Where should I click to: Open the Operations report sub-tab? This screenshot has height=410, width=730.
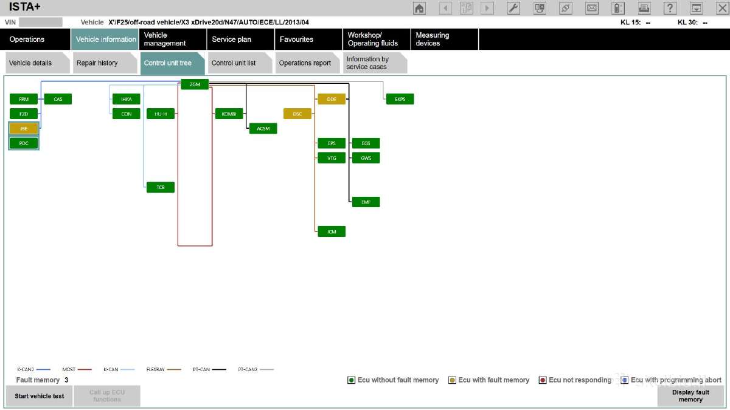pyautogui.click(x=307, y=63)
